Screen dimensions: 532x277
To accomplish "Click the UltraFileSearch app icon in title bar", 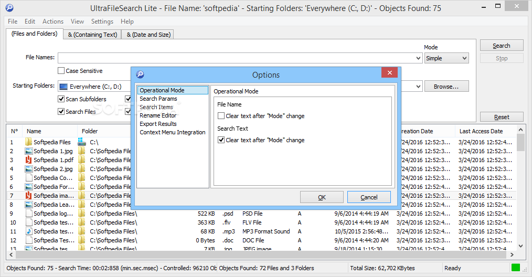I will pyautogui.click(x=9, y=7).
